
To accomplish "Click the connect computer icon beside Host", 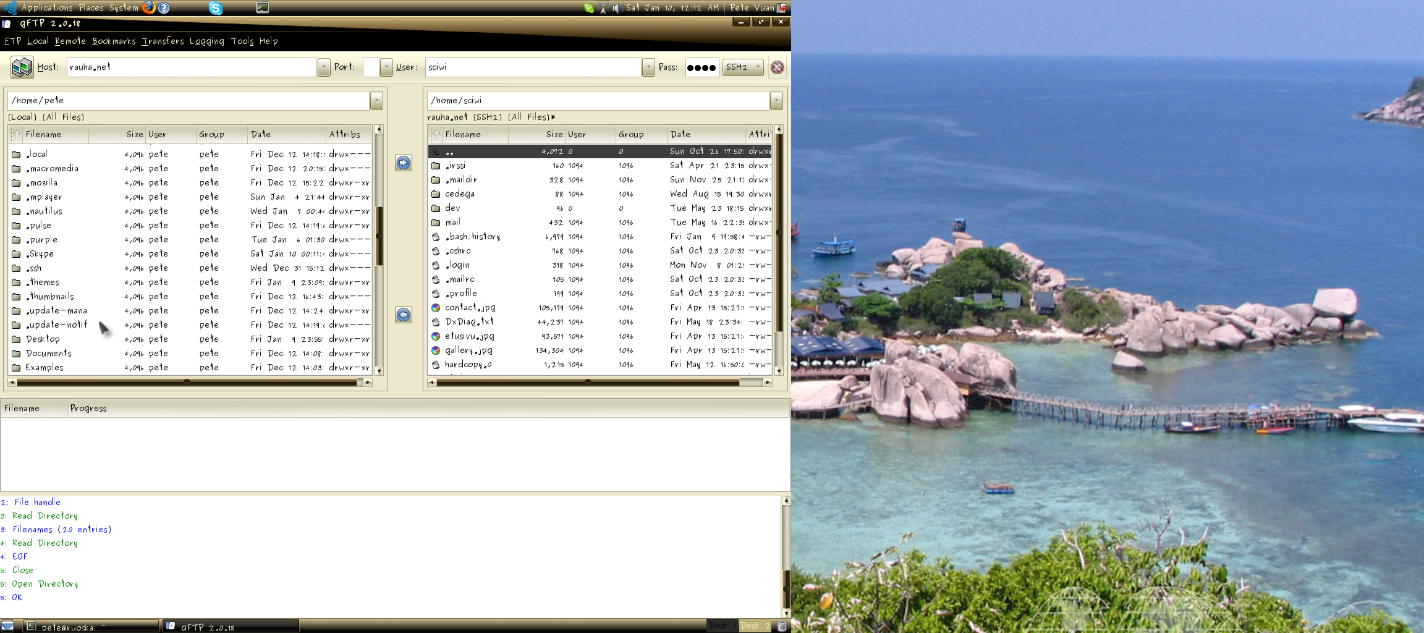I will [22, 67].
